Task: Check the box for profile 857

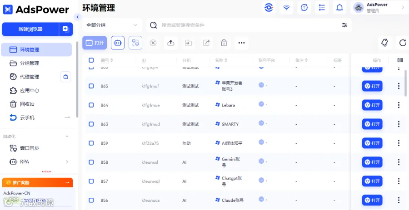Action: point(91,181)
